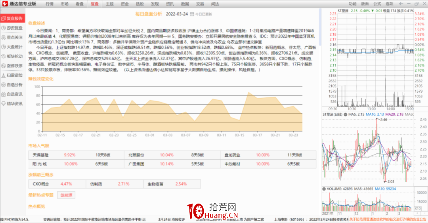Open the 数据 menu
The image size is (428, 223).
(x=185, y=4)
